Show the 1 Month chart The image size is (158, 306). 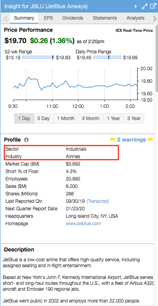66,118
